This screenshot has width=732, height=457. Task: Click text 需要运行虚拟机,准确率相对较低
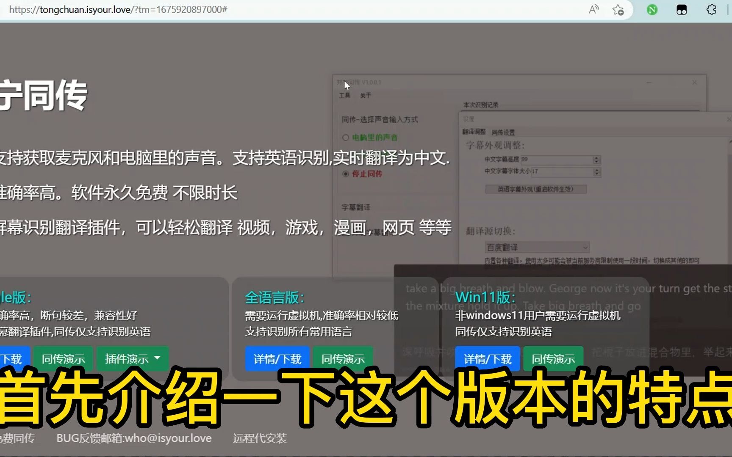pyautogui.click(x=322, y=315)
